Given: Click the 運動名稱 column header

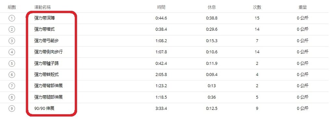Looking at the screenshot, I should point(42,7).
